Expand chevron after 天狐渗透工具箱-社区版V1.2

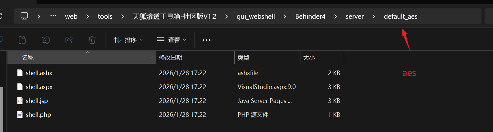click(227, 16)
